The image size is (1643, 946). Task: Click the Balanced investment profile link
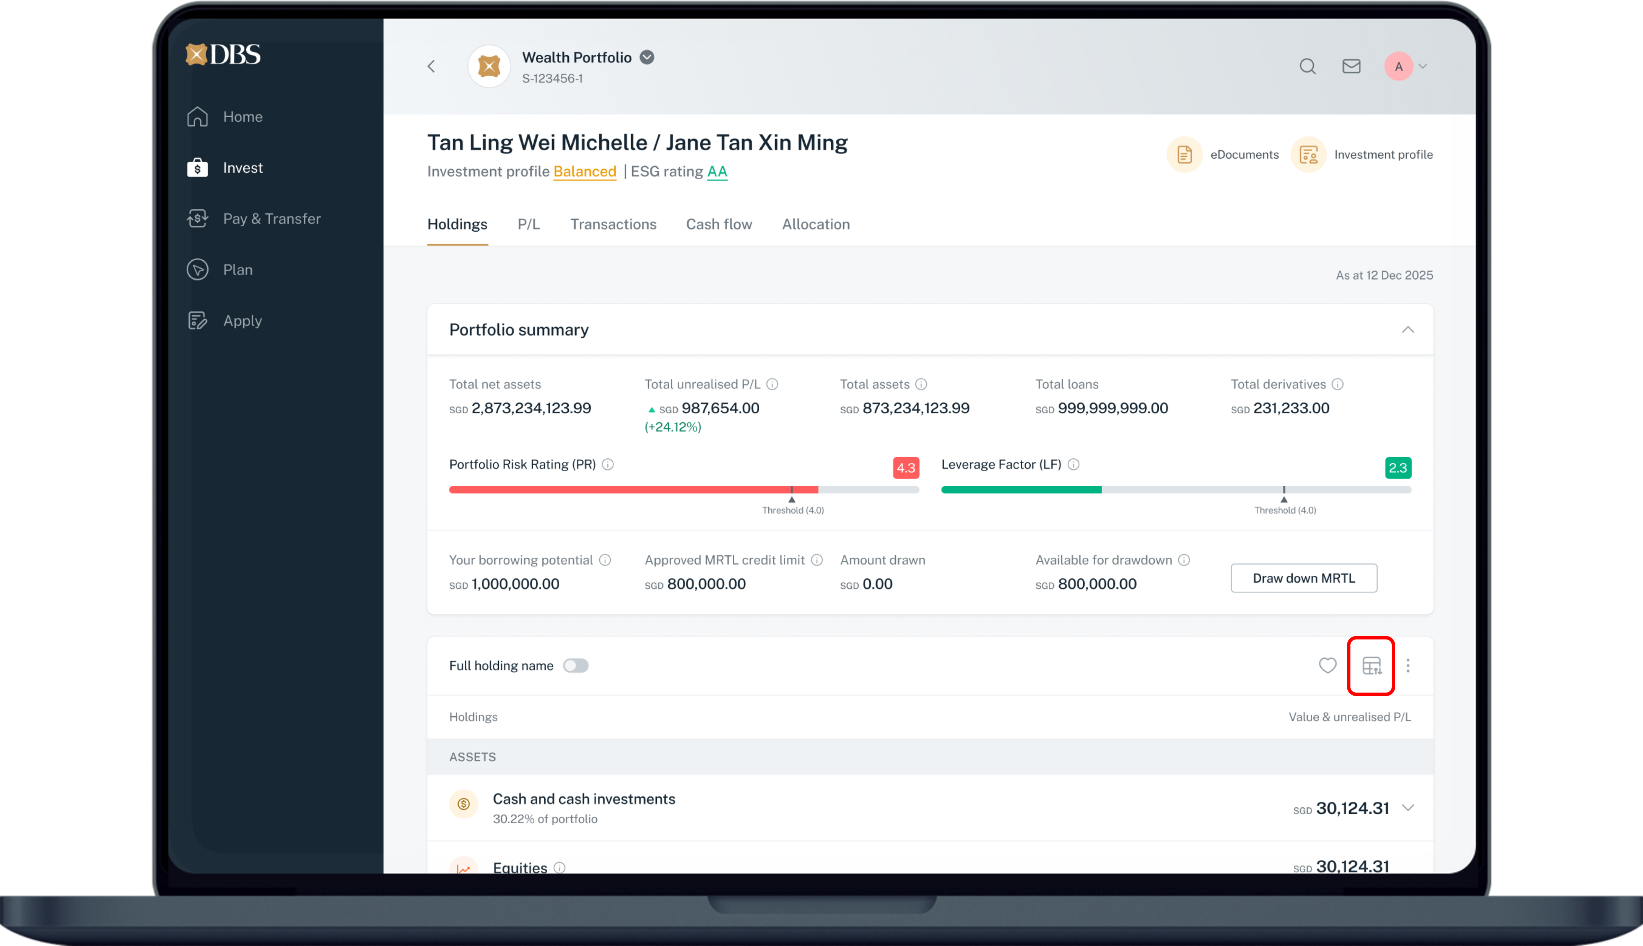click(584, 172)
